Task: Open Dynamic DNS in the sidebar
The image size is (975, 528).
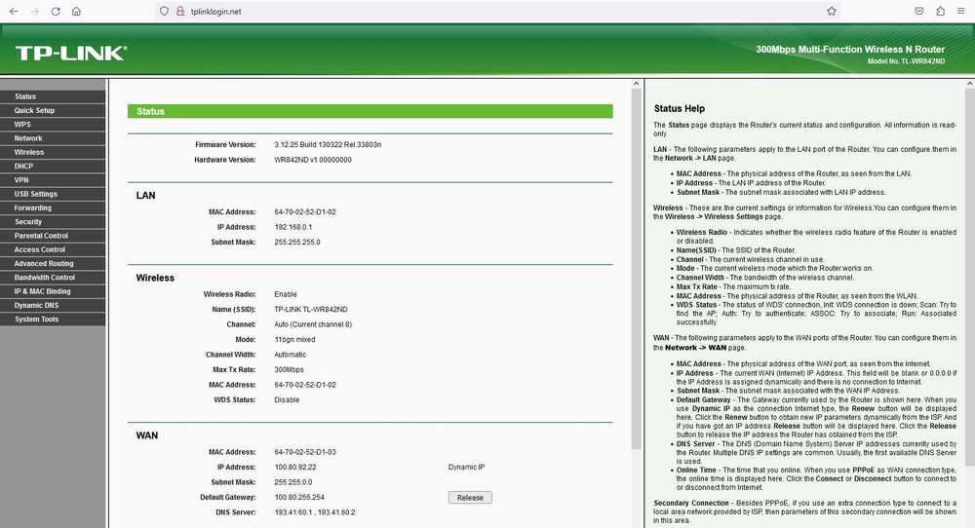Action: 53,305
